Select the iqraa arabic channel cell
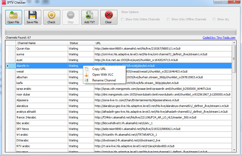The height and width of the screenshot is (156, 242). click(x=42, y=89)
